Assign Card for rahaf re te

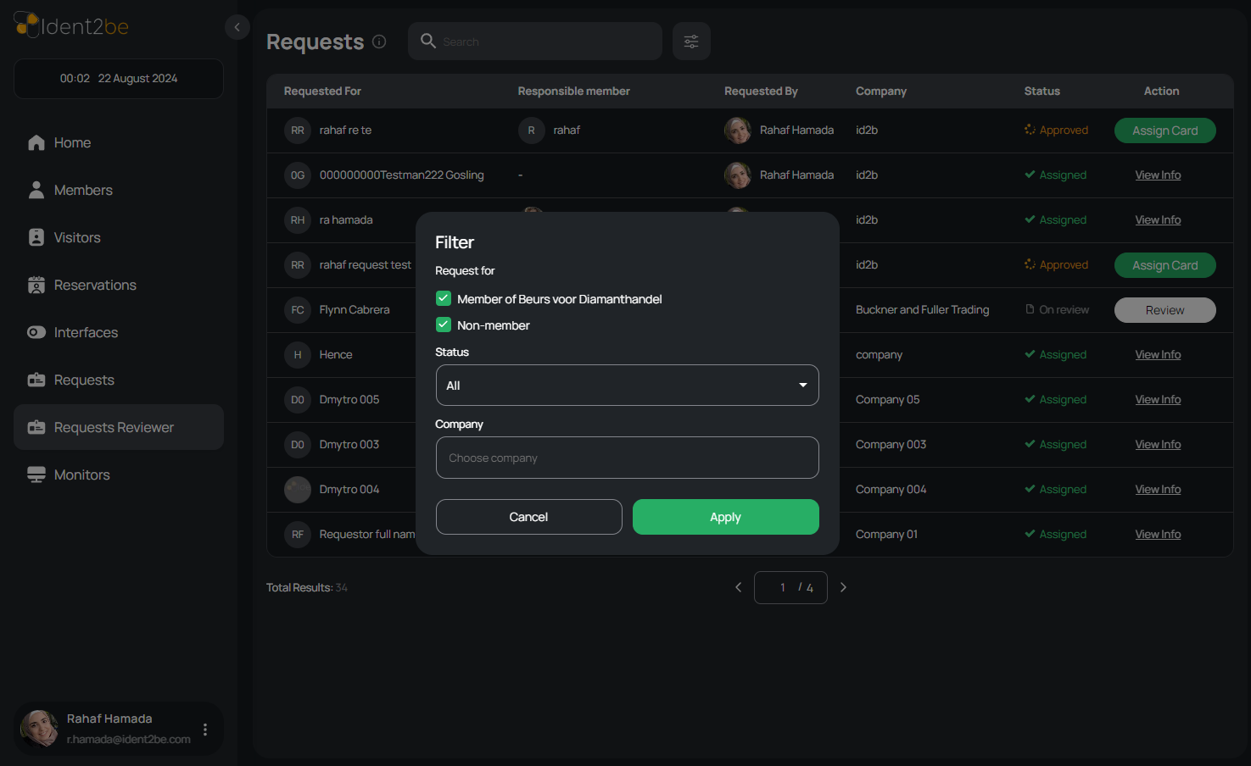click(x=1165, y=130)
